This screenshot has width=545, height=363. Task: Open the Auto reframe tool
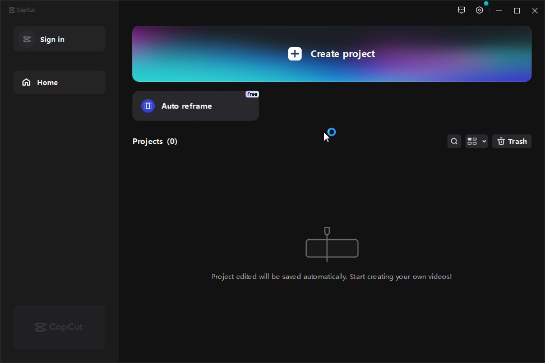[x=195, y=106]
